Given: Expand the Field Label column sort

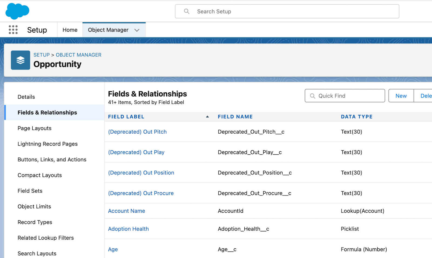Looking at the screenshot, I should tap(207, 116).
